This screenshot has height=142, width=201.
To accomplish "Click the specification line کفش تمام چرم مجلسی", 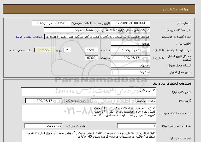I will [125, 112].
